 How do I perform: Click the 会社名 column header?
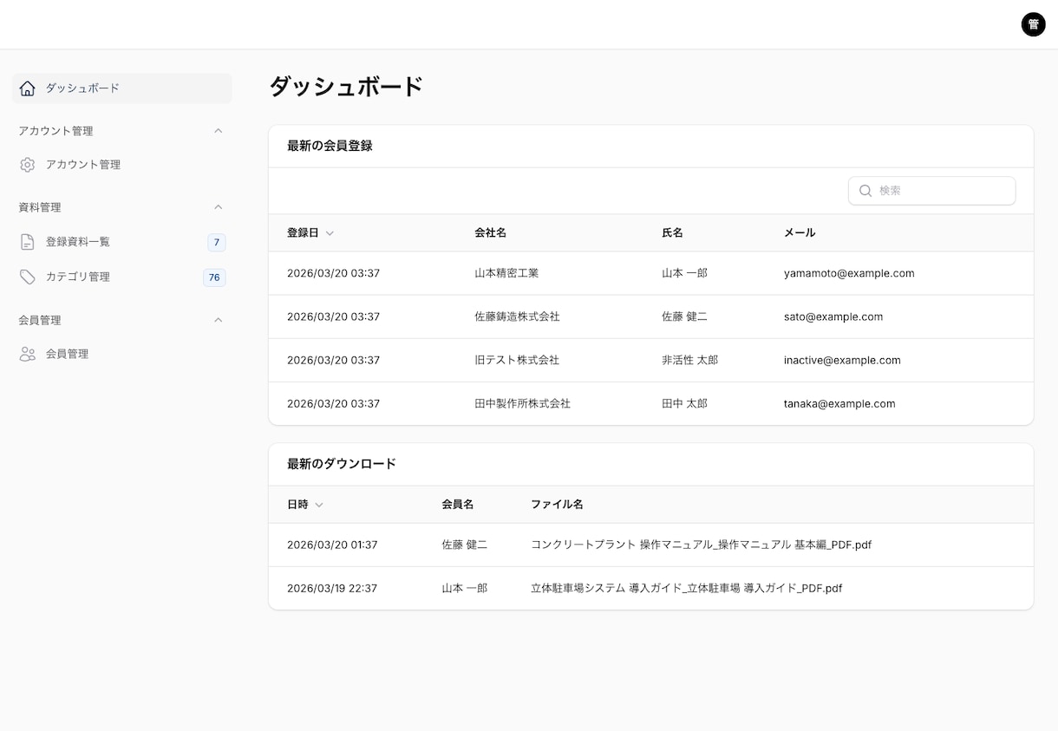(490, 232)
